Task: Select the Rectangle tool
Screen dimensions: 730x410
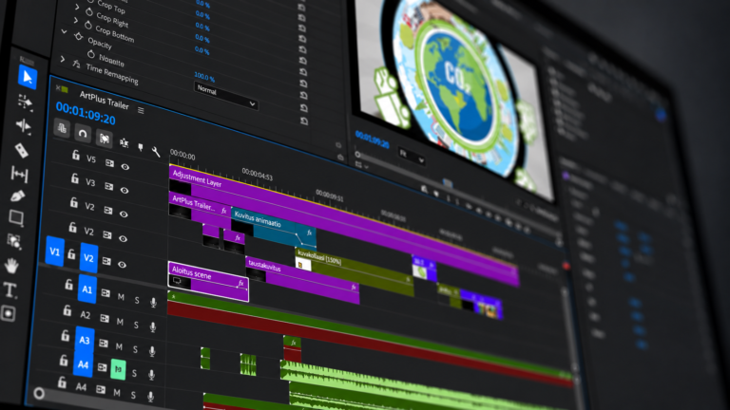Action: click(16, 217)
